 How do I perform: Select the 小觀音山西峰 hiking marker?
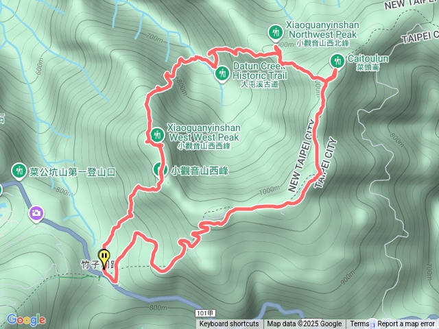click(x=160, y=169)
